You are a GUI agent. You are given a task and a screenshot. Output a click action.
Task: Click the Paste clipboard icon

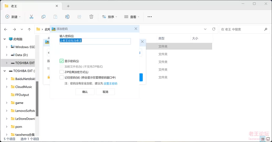pyautogui.click(x=55, y=17)
